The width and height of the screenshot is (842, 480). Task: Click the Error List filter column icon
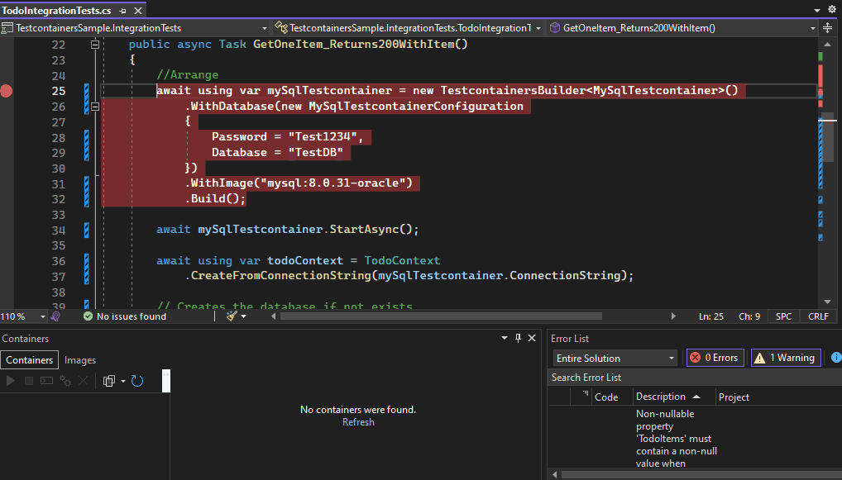point(586,394)
